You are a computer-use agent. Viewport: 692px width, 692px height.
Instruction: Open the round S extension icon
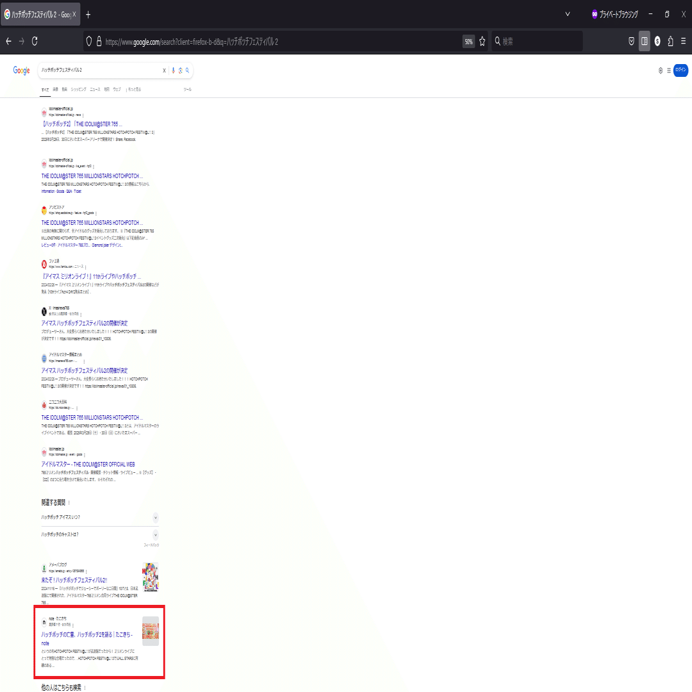click(657, 42)
